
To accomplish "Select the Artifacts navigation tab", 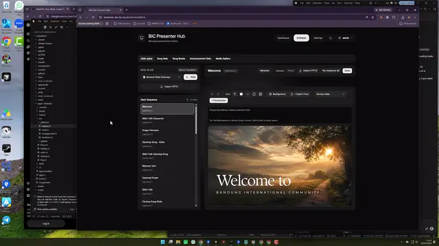I will [x=301, y=38].
